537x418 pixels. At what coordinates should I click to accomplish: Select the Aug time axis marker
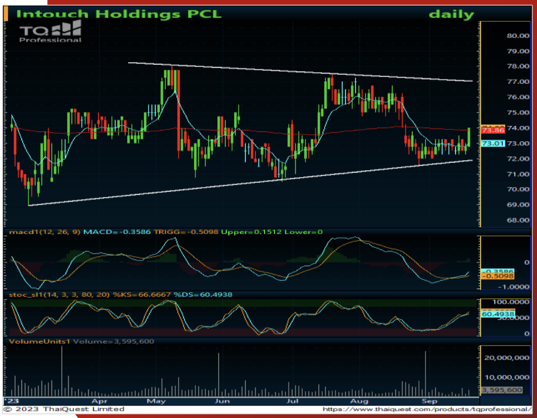click(359, 401)
